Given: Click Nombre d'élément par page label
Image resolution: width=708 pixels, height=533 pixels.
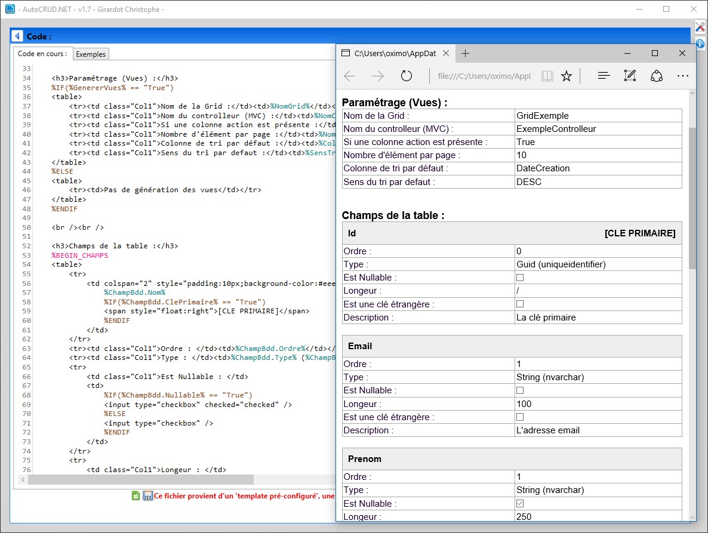Looking at the screenshot, I should 401,155.
